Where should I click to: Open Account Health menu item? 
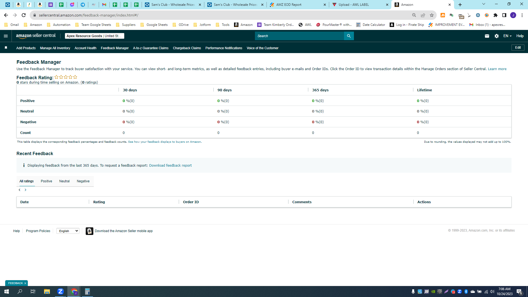click(86, 48)
